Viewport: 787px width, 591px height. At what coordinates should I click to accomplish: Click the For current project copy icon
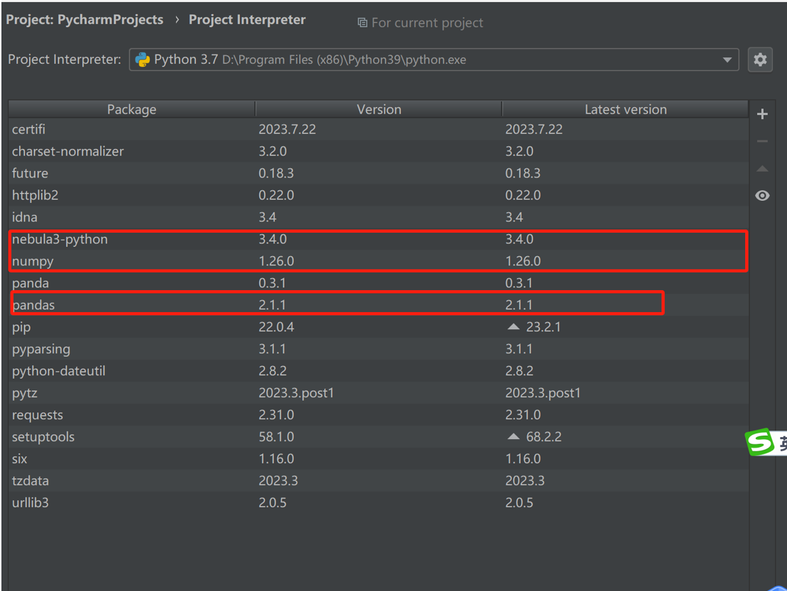pyautogui.click(x=363, y=23)
